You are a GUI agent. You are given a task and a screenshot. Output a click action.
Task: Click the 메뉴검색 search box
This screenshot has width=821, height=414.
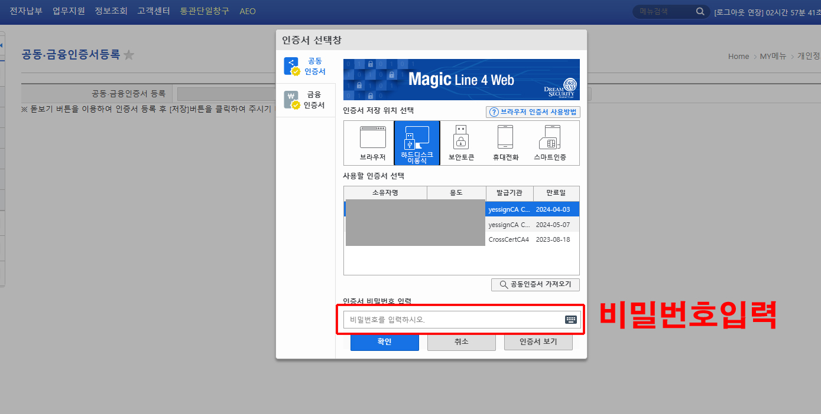point(671,11)
